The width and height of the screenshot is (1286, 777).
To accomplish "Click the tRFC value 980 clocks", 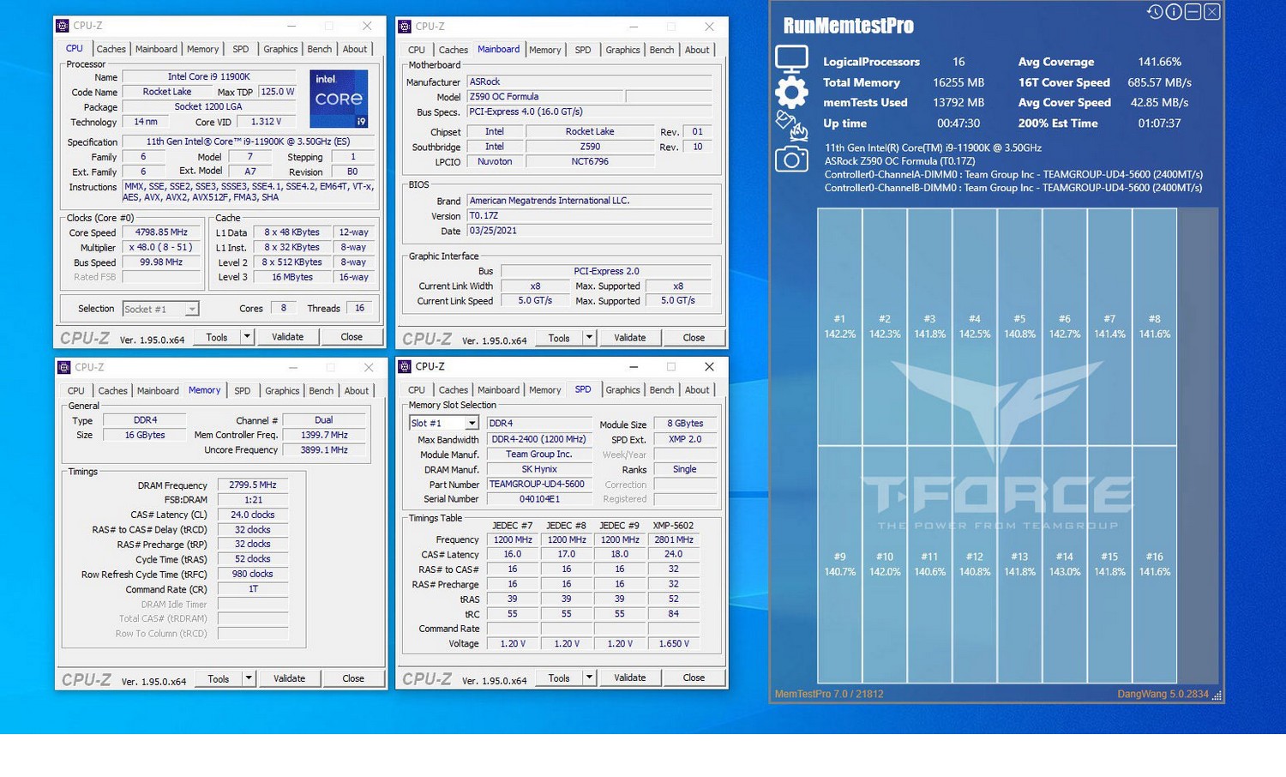I will pyautogui.click(x=253, y=574).
